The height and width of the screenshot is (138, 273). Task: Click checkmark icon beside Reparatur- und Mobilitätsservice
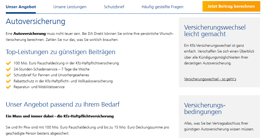pyautogui.click(x=8, y=87)
